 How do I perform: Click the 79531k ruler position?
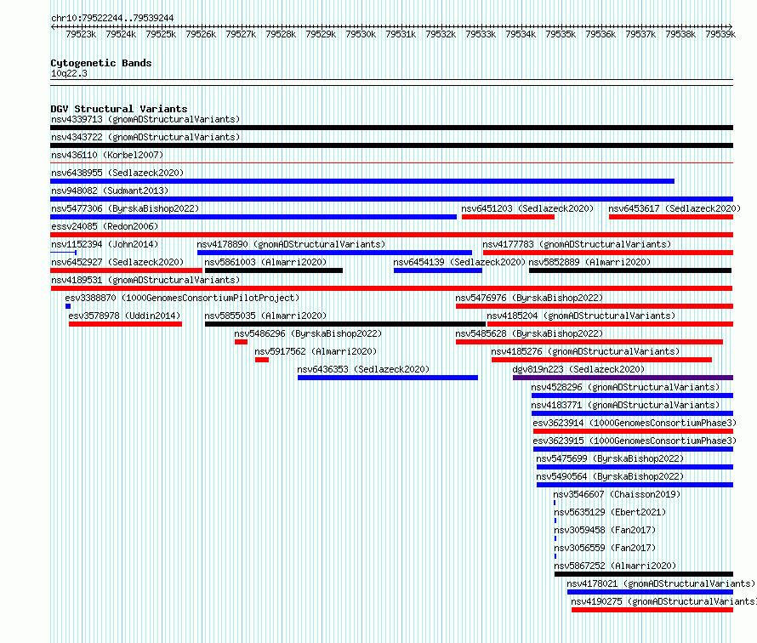point(401,34)
